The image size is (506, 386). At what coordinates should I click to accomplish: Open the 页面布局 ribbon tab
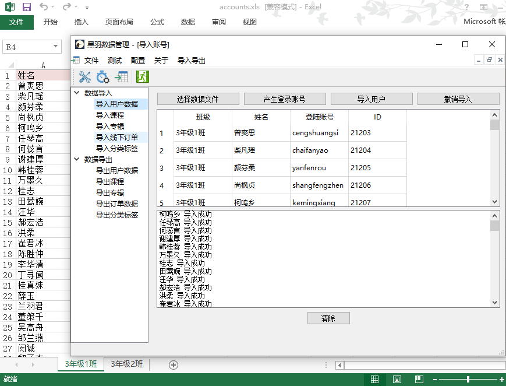[x=119, y=22]
